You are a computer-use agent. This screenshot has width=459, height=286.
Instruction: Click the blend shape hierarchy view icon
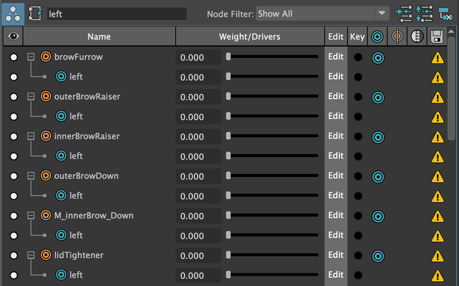coord(13,14)
